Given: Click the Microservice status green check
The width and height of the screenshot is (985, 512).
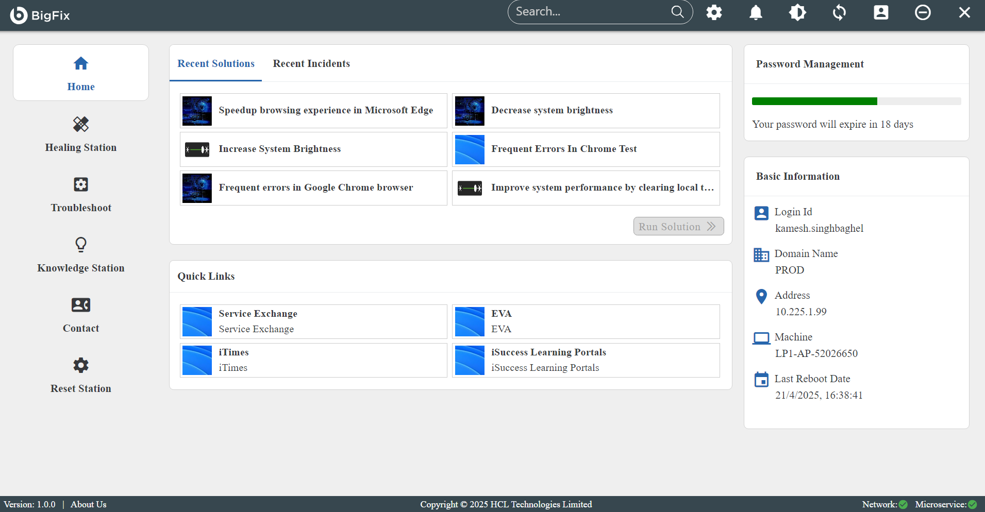Looking at the screenshot, I should [x=973, y=505].
